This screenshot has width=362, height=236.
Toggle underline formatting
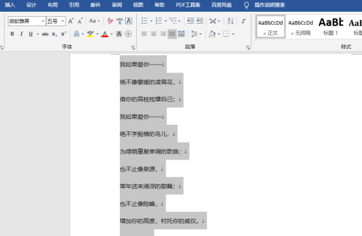(31, 34)
